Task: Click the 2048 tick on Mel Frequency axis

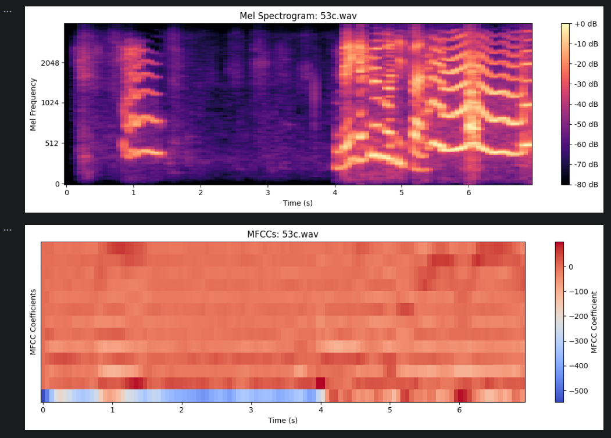Action: pyautogui.click(x=50, y=63)
